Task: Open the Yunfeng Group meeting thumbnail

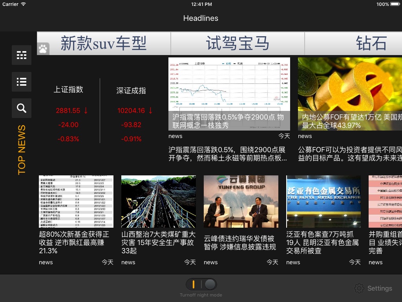Action: [x=241, y=201]
